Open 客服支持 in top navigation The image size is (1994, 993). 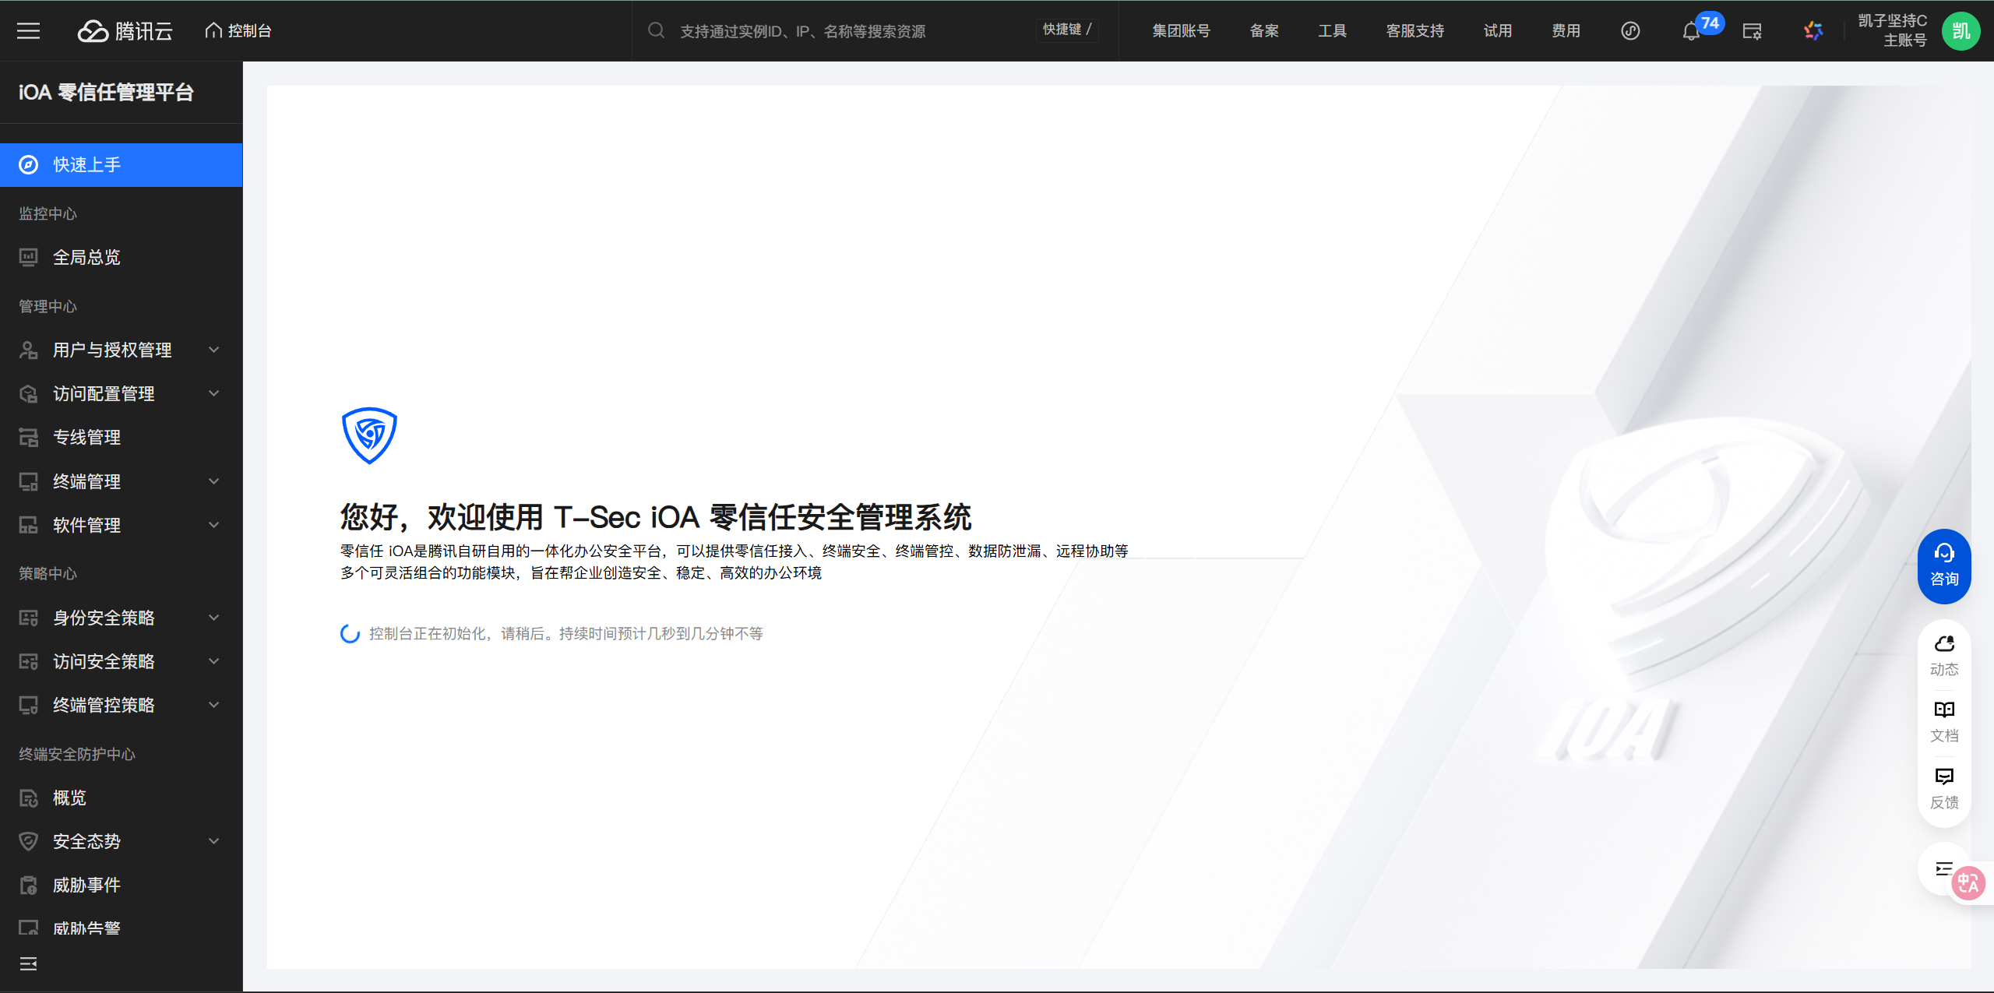click(x=1414, y=31)
